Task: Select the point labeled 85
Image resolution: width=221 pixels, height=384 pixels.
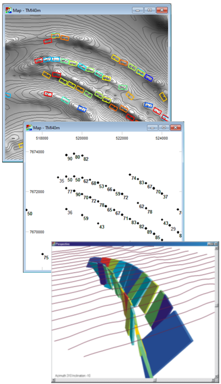Action: (154, 234)
